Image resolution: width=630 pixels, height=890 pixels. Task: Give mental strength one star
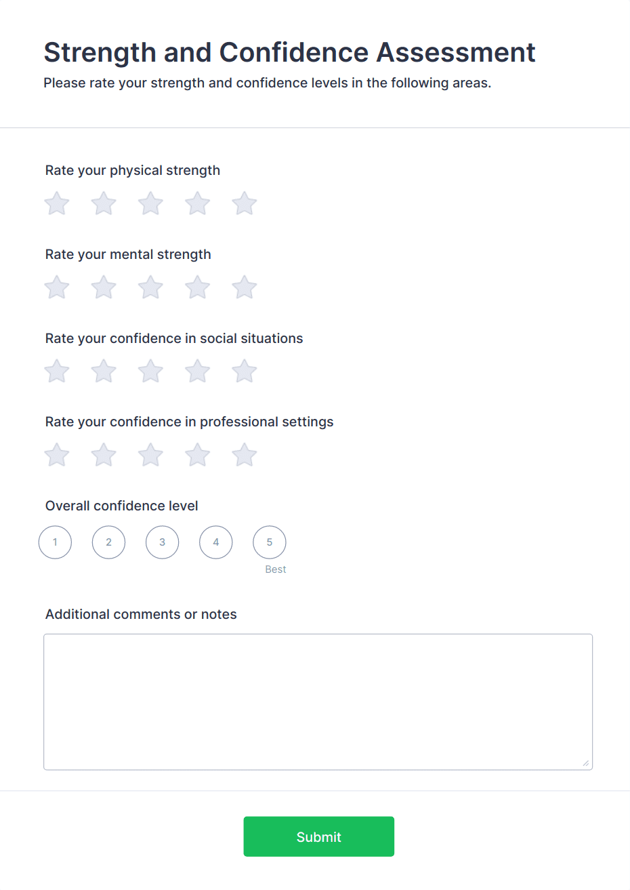tap(56, 287)
